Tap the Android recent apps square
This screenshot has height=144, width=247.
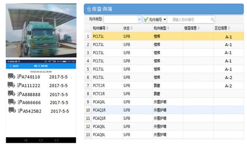56,140
